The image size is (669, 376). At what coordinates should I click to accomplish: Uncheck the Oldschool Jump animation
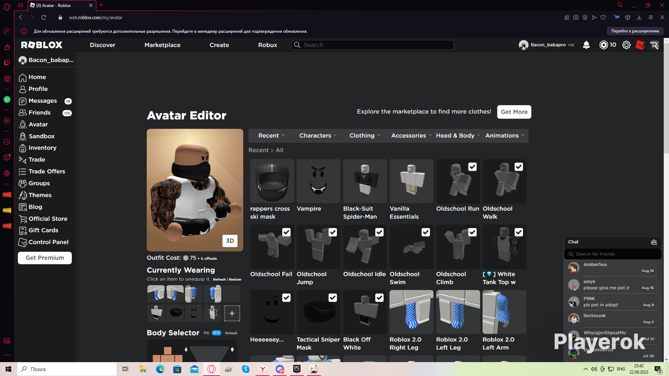pyautogui.click(x=333, y=232)
